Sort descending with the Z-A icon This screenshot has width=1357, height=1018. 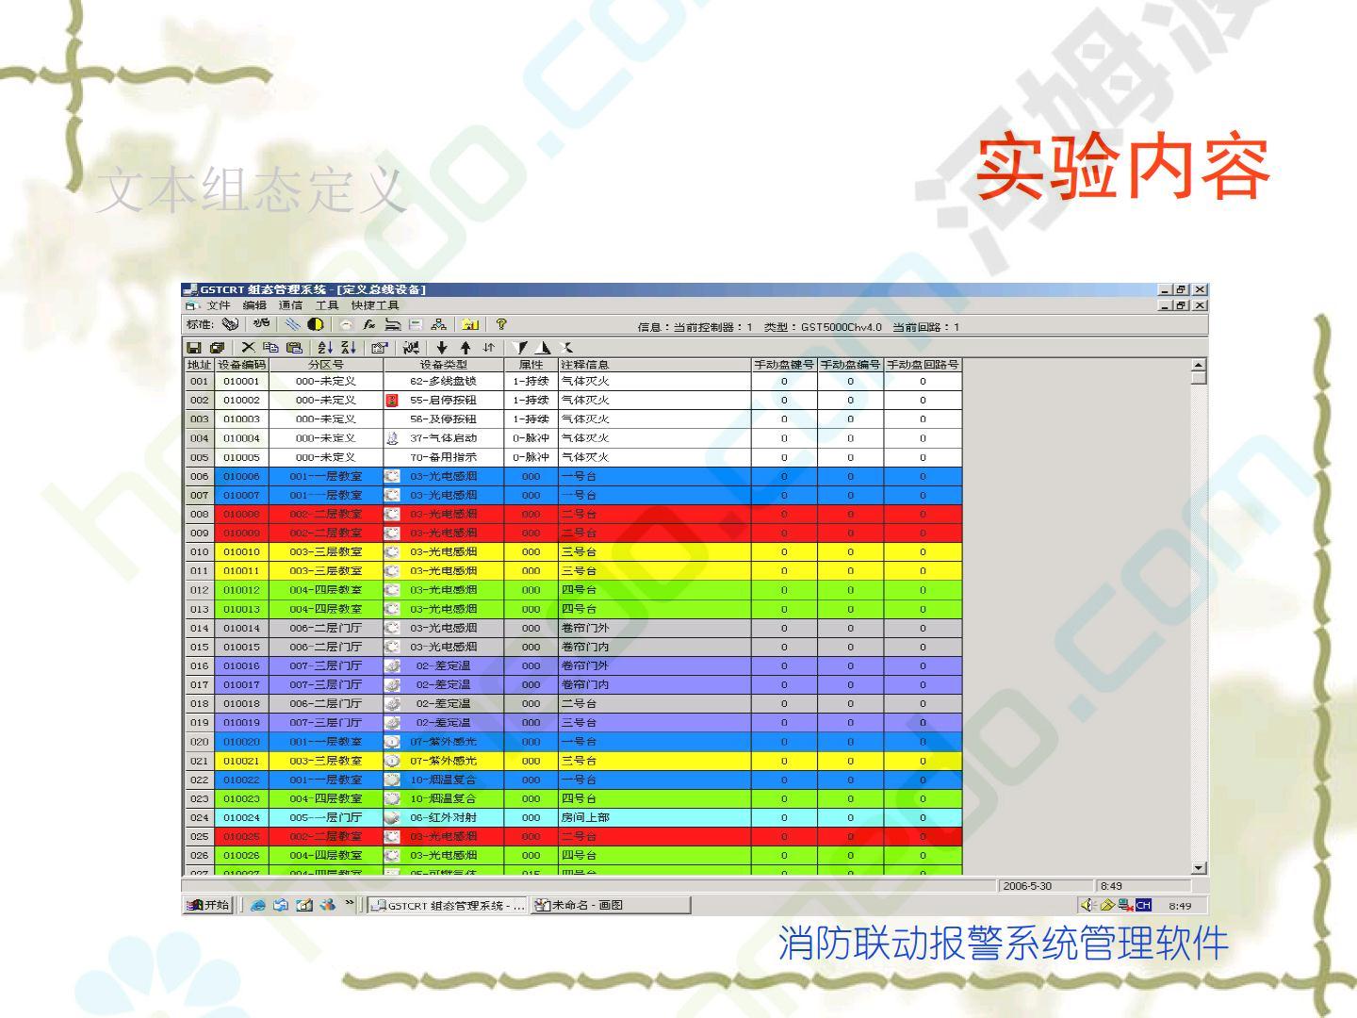coord(349,347)
